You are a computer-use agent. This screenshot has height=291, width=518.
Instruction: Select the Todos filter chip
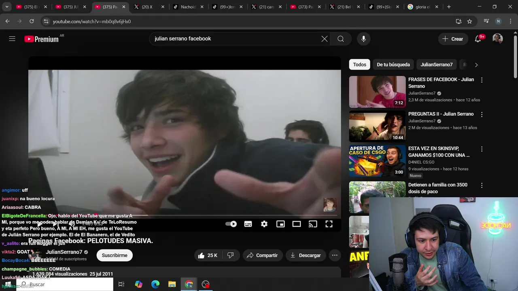click(359, 65)
